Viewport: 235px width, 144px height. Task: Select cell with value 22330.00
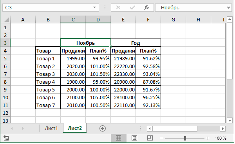tap(123, 74)
